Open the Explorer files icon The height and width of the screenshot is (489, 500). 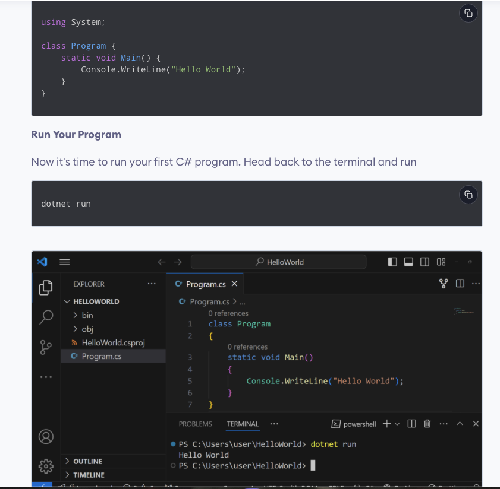[45, 288]
